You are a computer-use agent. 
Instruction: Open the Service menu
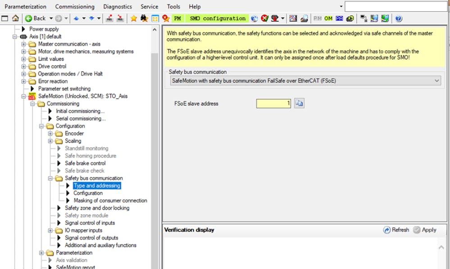pos(149,6)
